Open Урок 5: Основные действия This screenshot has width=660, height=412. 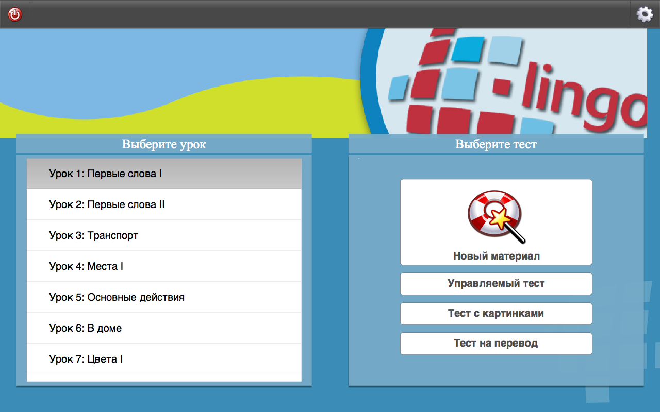[164, 297]
